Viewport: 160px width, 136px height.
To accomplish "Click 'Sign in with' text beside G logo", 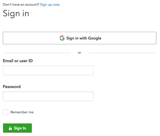I will (x=77, y=38).
